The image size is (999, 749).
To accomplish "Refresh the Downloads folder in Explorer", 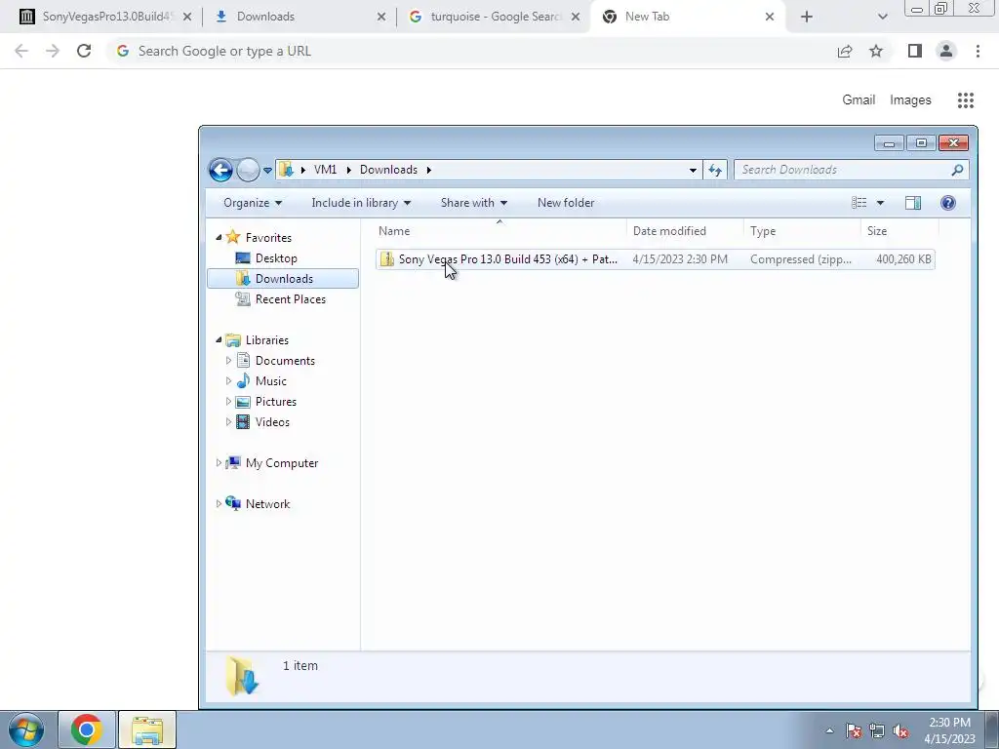I will [x=715, y=170].
